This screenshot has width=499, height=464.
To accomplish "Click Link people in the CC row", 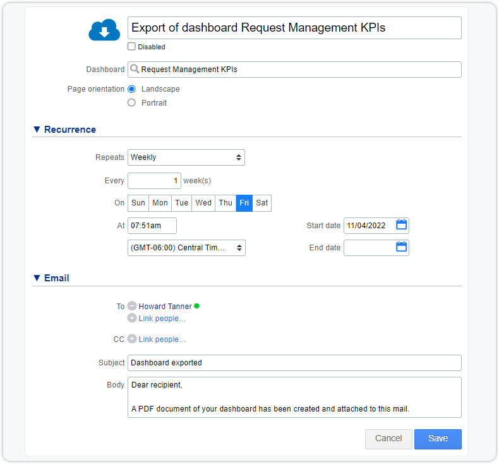I will [162, 339].
